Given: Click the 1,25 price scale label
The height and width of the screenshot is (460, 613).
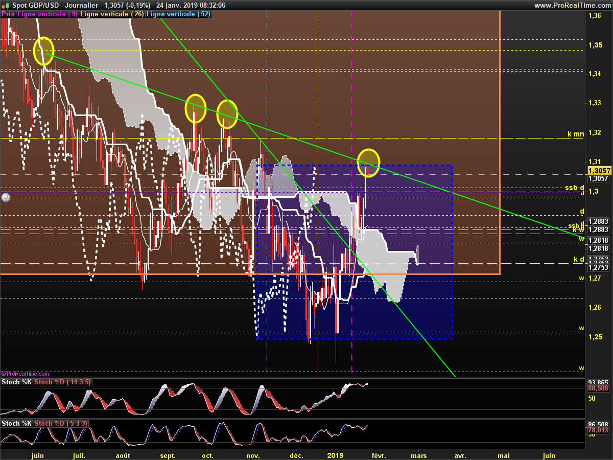Looking at the screenshot, I should (594, 337).
